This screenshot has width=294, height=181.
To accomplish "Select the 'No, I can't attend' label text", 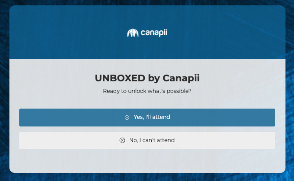I will coord(152,140).
